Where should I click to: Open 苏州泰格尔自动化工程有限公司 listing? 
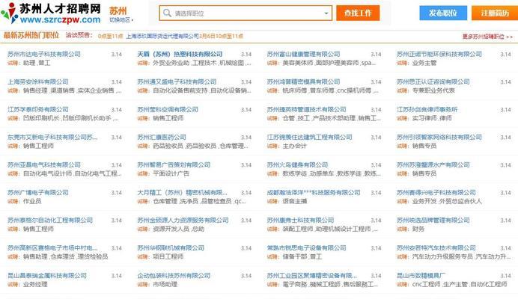50,221
